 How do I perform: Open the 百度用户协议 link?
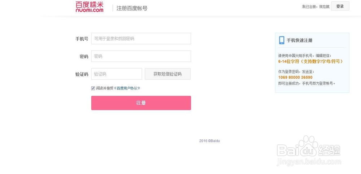[128, 88]
